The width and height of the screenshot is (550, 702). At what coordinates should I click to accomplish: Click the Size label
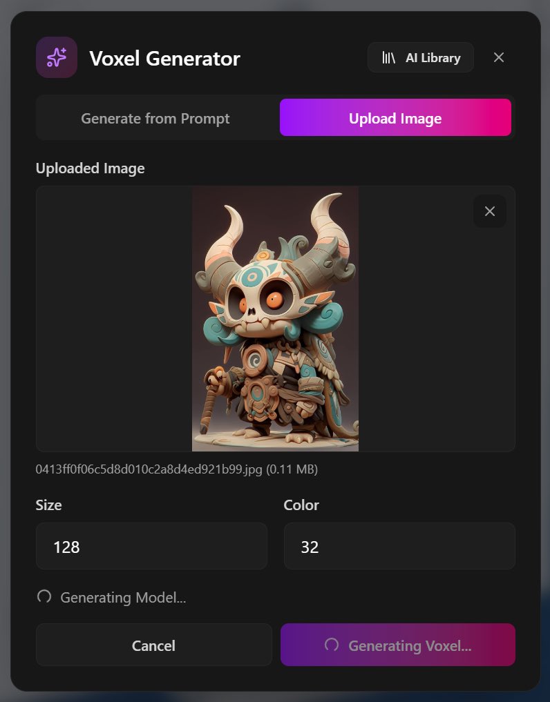click(48, 505)
